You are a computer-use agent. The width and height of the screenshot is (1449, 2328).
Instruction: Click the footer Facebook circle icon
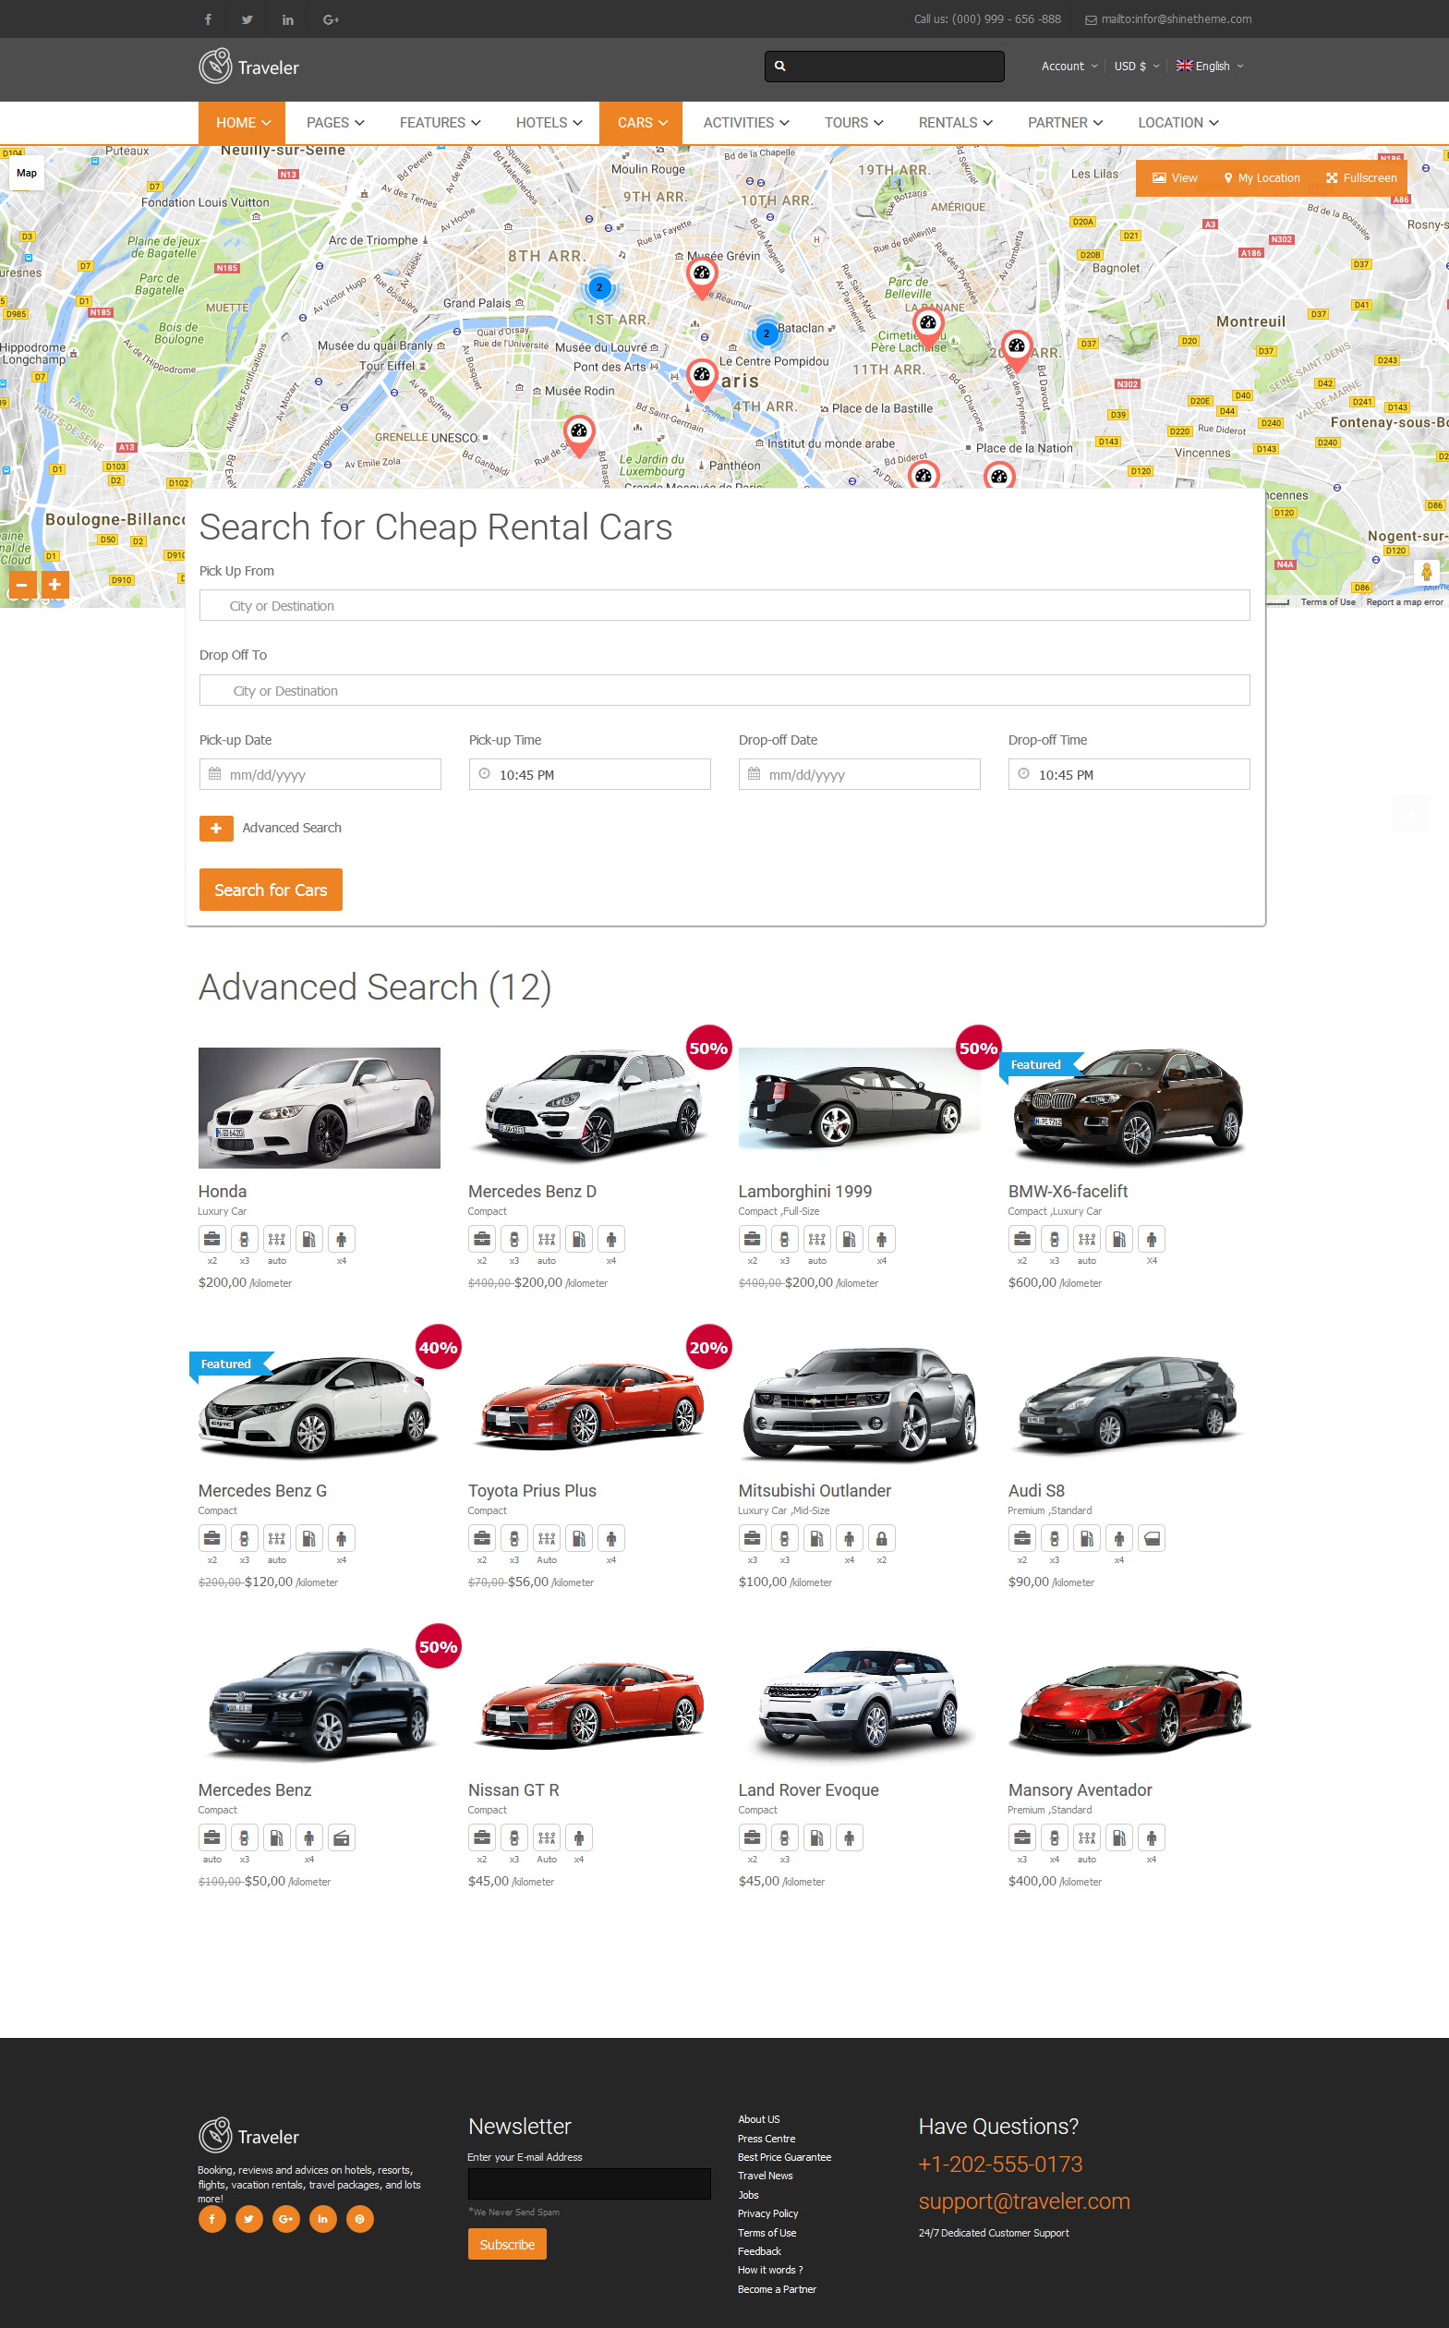[x=211, y=2219]
